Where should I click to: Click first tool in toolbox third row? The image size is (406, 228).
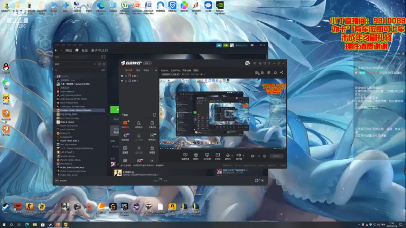[125, 149]
